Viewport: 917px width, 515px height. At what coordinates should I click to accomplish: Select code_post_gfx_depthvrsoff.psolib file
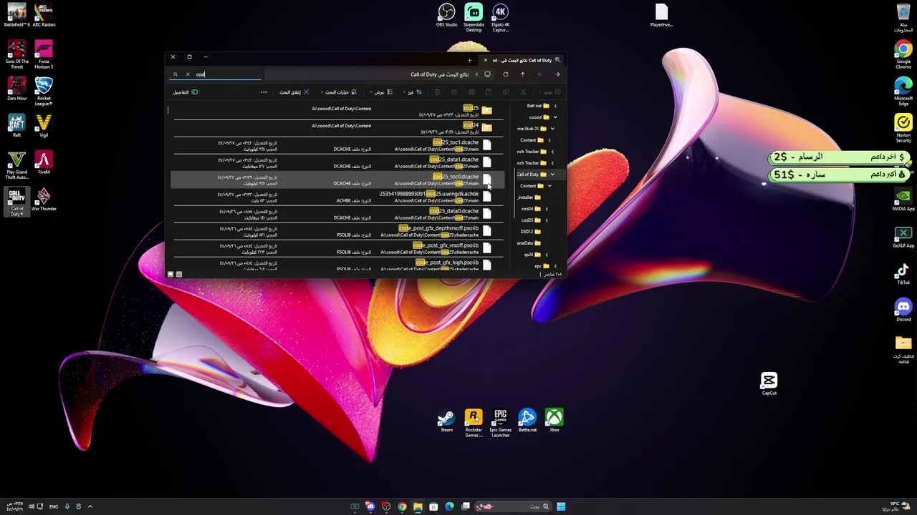pyautogui.click(x=337, y=232)
